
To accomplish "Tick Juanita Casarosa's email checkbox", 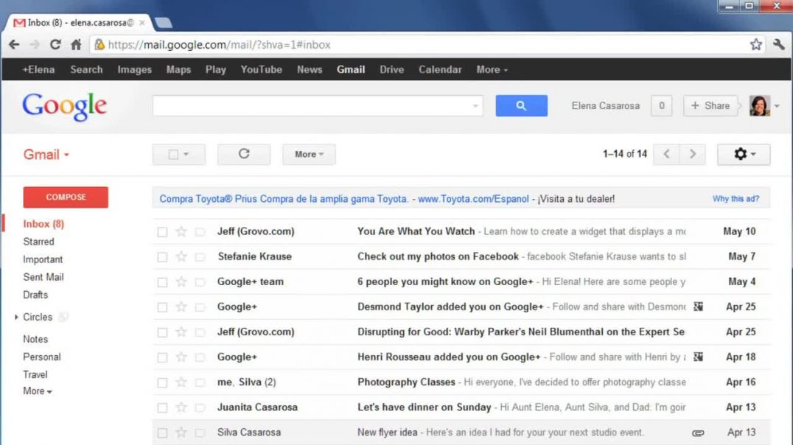I will 162,408.
